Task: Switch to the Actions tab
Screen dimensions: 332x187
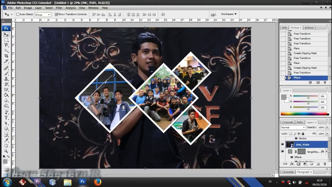Action: [309, 28]
